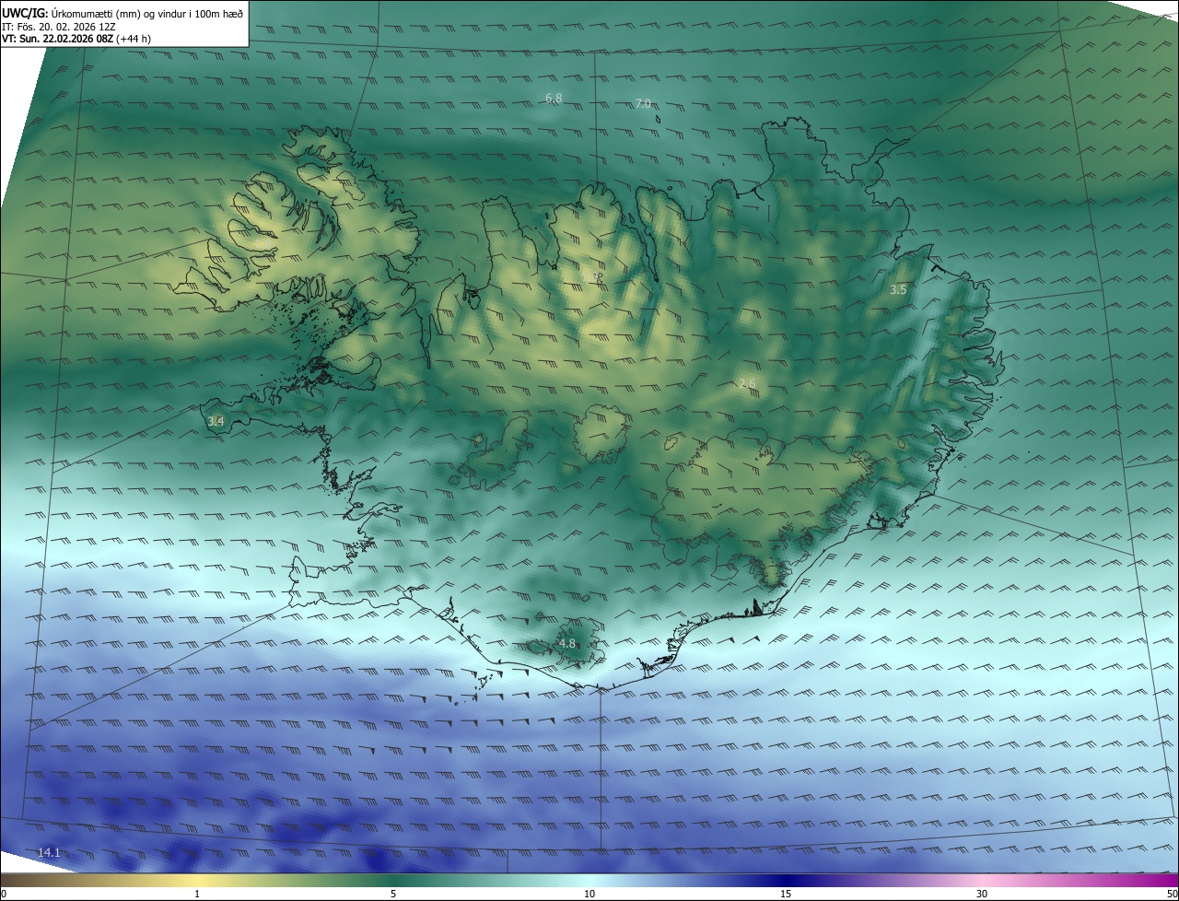This screenshot has width=1179, height=901.
Task: Click the 3.4 value on the western peninsula
Action: tap(216, 421)
